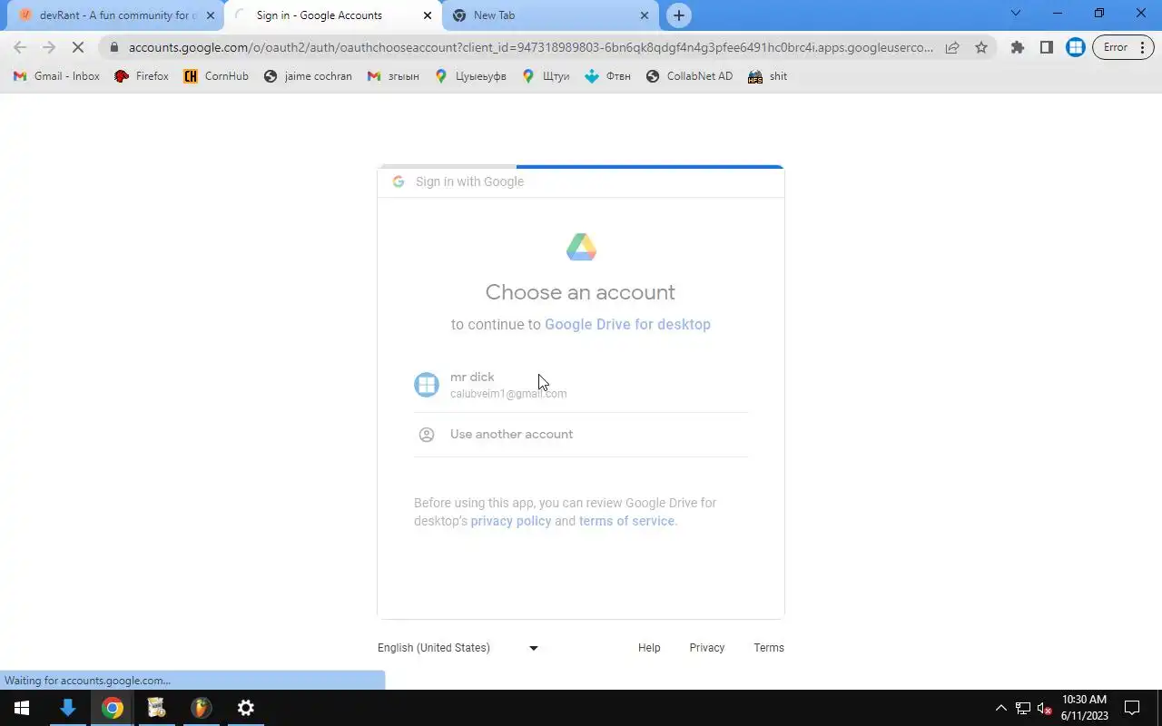Open the згыын bookmark
1162x726 pixels.
pyautogui.click(x=393, y=76)
